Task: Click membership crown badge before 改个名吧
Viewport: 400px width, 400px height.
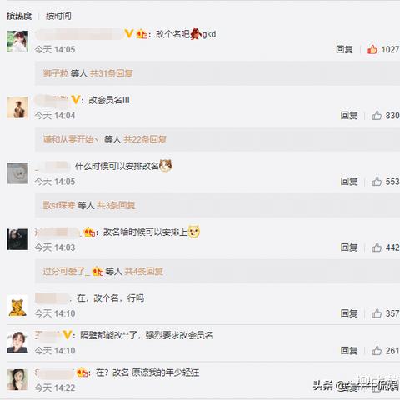Action: point(142,34)
